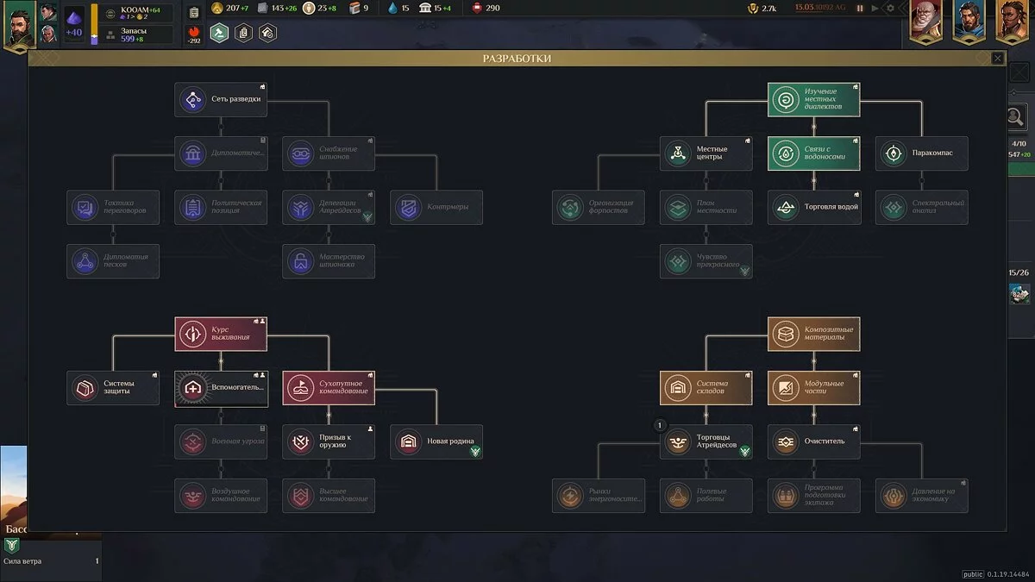
Task: Select the Контрмеры development node
Action: (436, 207)
